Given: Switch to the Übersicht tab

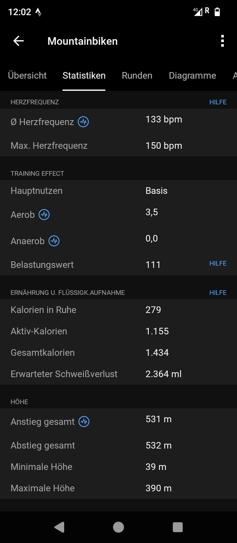Looking at the screenshot, I should pos(27,76).
